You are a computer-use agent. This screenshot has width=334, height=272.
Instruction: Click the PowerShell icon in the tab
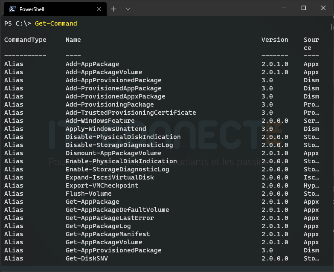12,9
